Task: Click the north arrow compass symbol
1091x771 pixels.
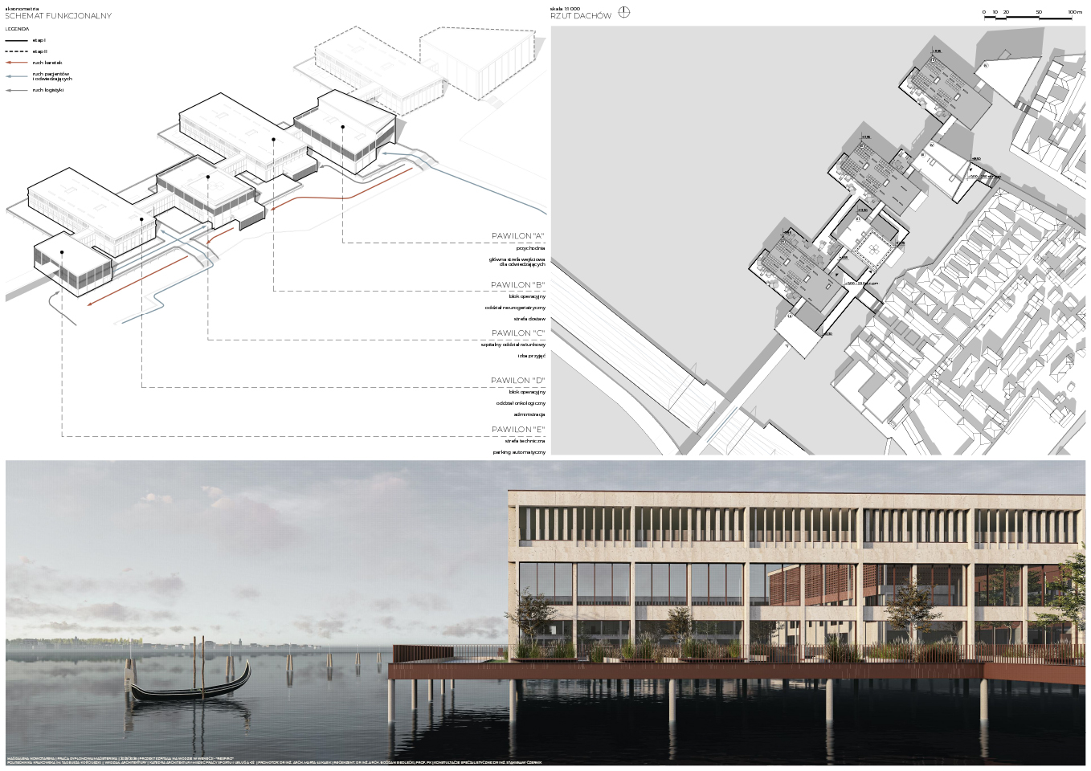Action: 624,12
